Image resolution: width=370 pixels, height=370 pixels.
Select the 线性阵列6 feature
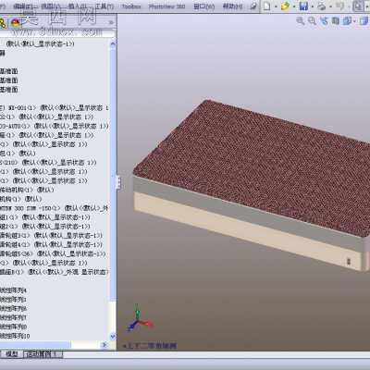[14, 309]
